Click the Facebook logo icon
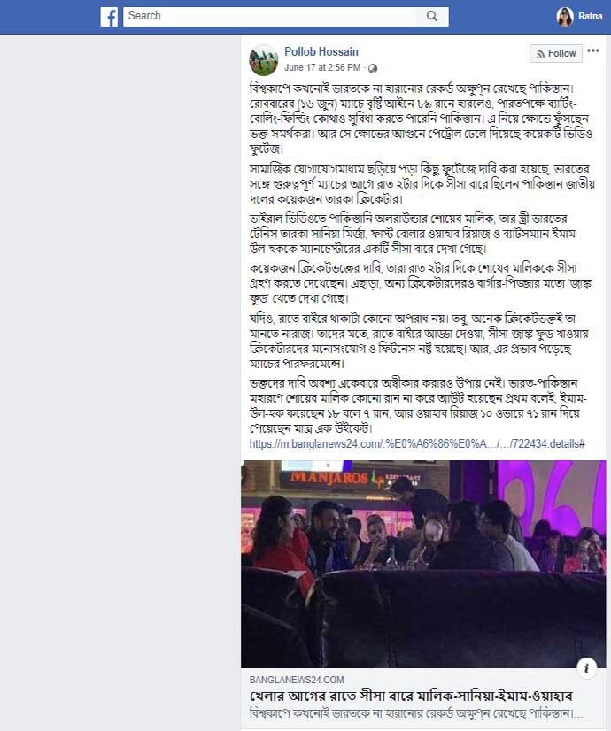 pos(109,17)
